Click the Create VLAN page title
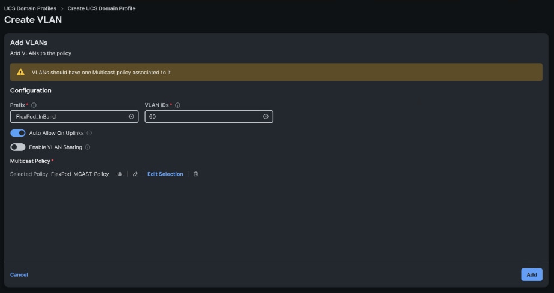 [33, 20]
